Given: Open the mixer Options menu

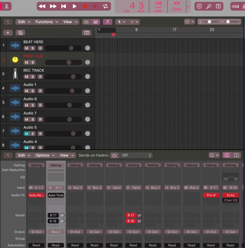Looking at the screenshot, I should [x=45, y=155].
